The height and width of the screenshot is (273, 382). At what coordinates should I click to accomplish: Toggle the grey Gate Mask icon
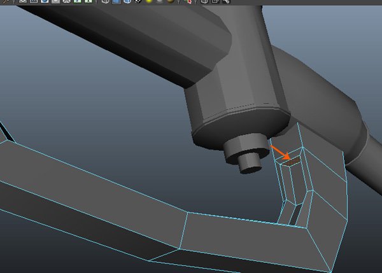(55, 1)
